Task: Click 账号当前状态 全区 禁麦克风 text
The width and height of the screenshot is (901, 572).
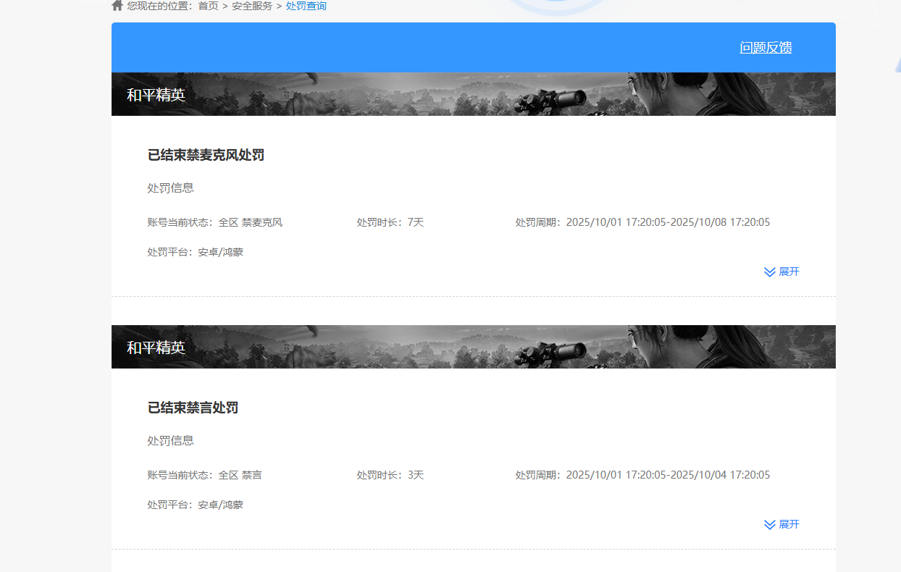Action: (214, 222)
